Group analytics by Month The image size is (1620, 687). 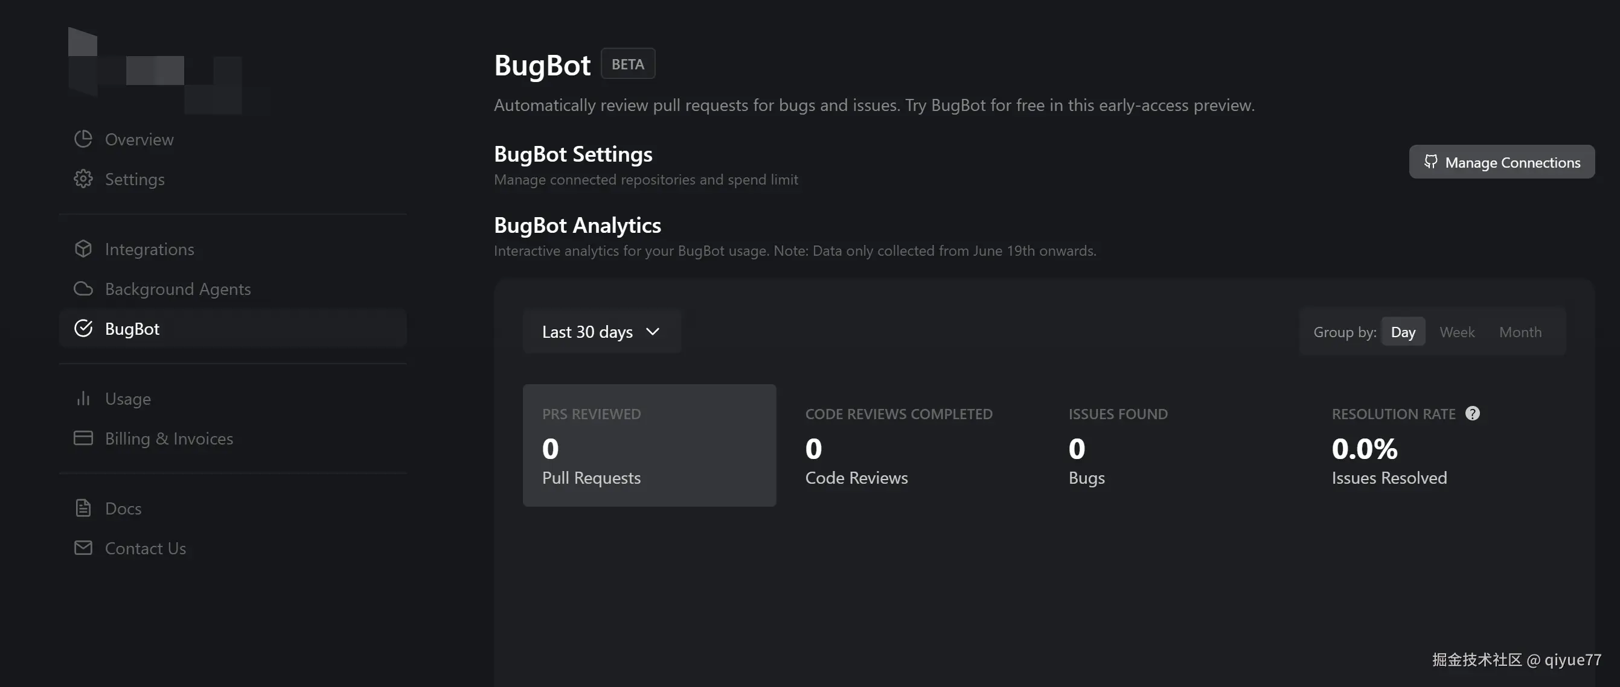tap(1520, 332)
